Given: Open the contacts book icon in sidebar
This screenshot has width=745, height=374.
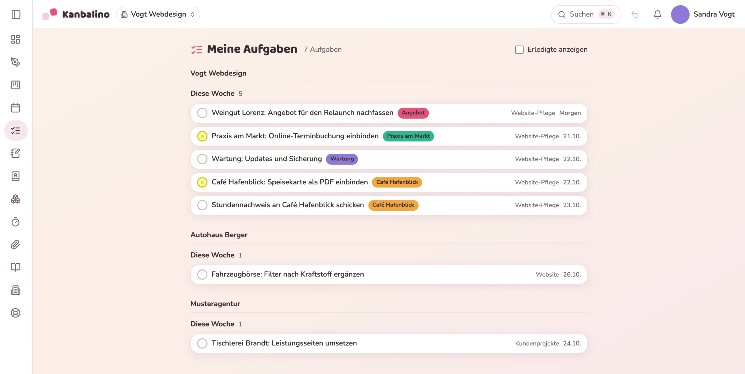Looking at the screenshot, I should (15, 176).
